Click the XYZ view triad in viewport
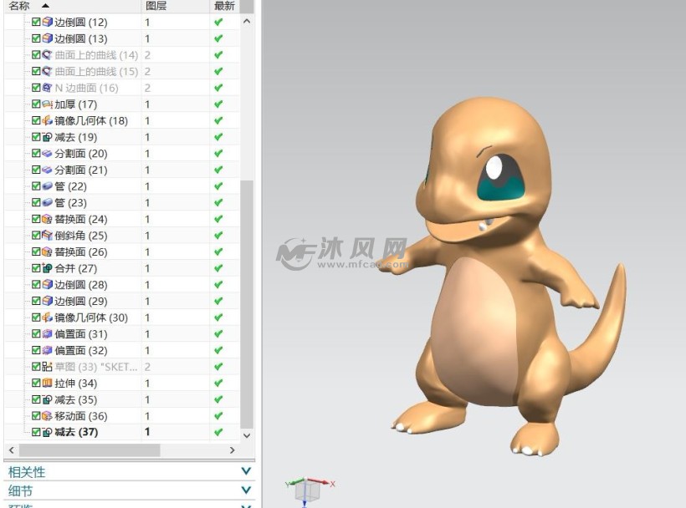686x508 pixels. (310, 490)
